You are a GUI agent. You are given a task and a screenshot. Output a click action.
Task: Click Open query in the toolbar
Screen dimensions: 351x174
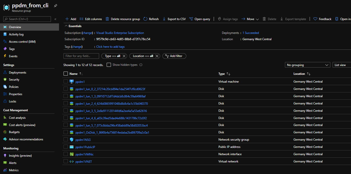[200, 19]
